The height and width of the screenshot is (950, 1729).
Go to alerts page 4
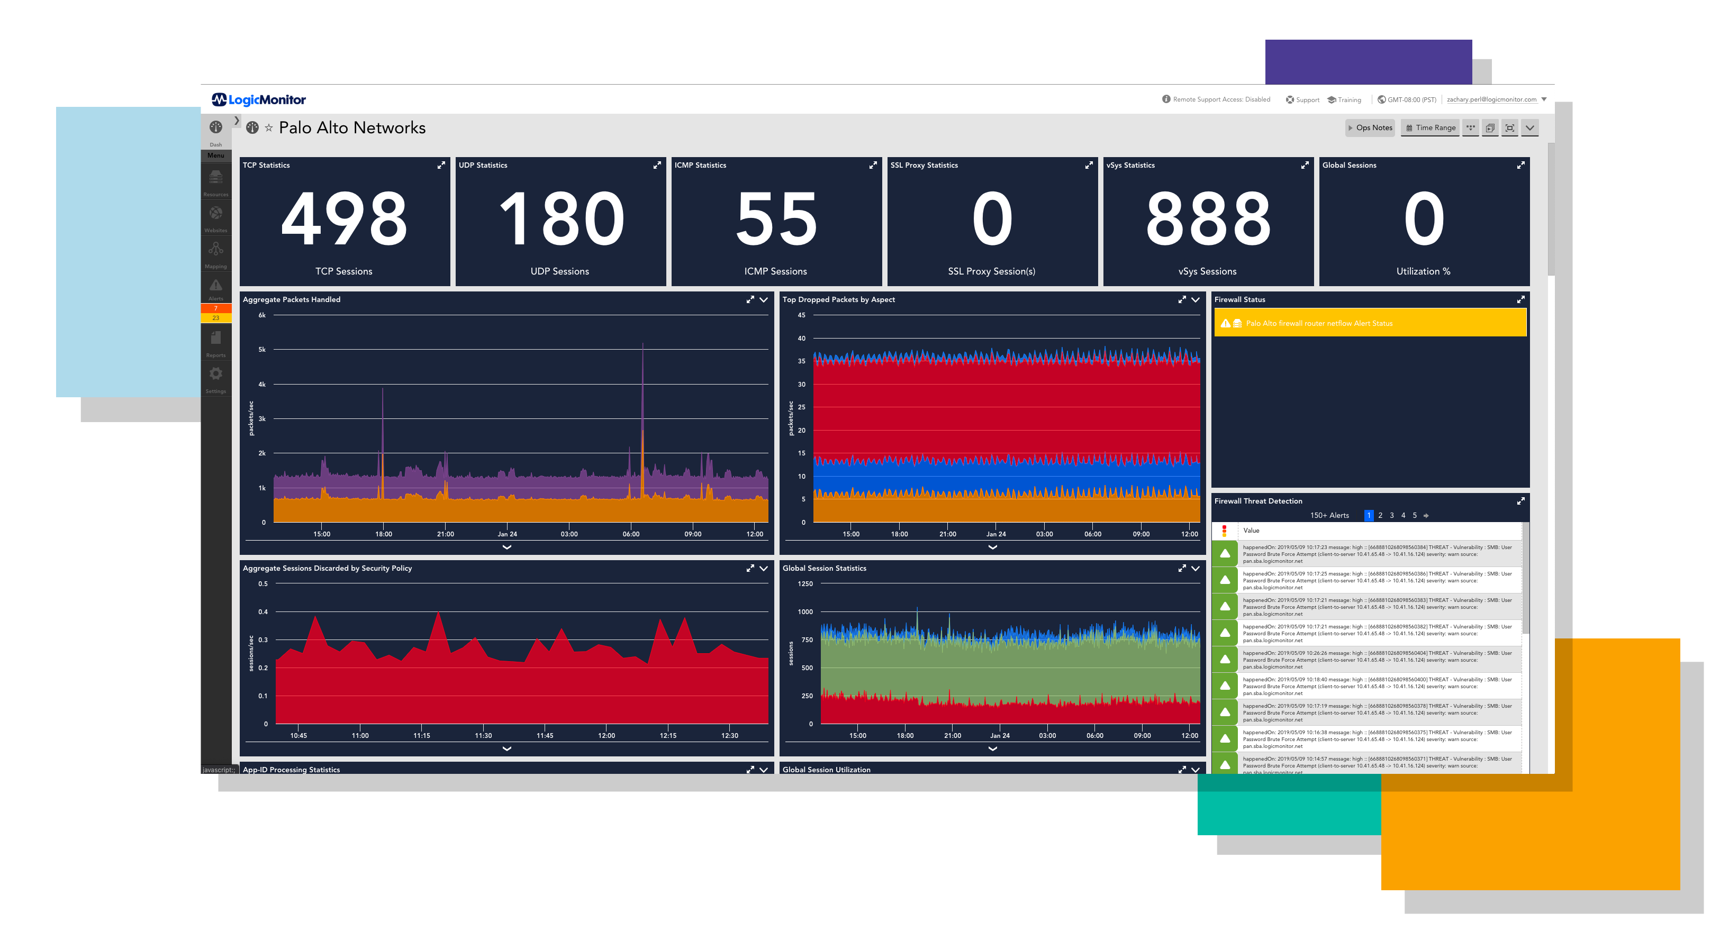(1403, 515)
